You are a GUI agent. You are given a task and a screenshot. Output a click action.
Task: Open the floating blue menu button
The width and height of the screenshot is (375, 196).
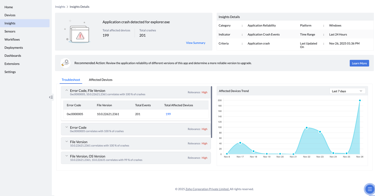click(370, 189)
